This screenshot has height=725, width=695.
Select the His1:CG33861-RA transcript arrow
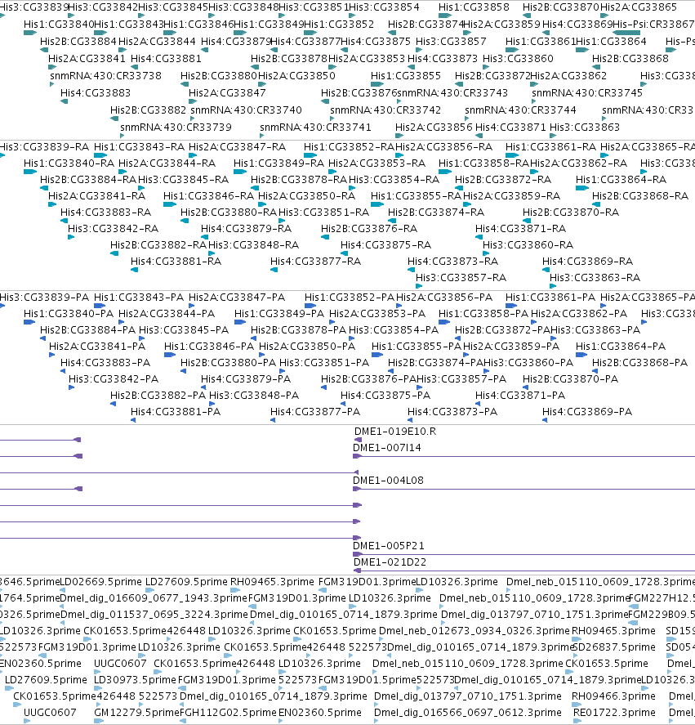[512, 156]
